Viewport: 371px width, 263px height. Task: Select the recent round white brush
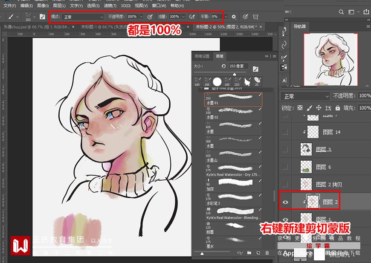pos(217,82)
